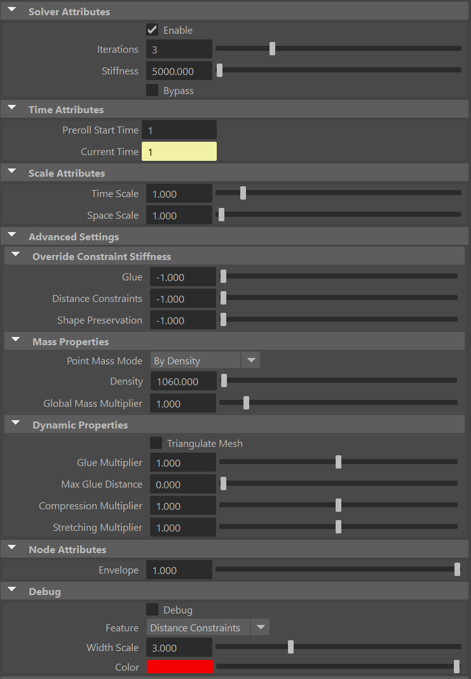This screenshot has width=471, height=679.
Task: Click the Stretching Multiplier value field
Action: point(183,528)
